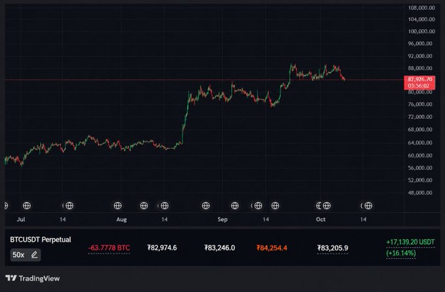Click the globe event icon above October's 14
Viewport: 445px width, 292px height.
[x=368, y=206]
